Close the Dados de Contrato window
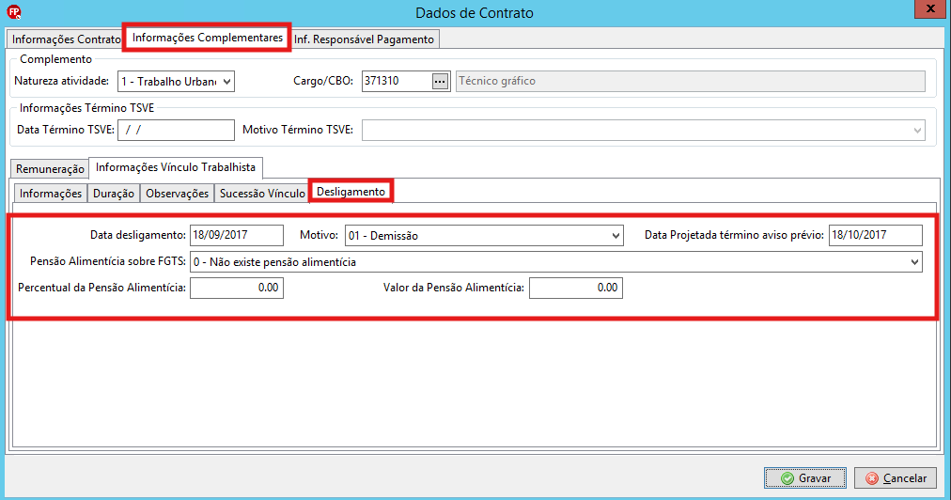Screen dimensions: 951x500 (x=930, y=8)
